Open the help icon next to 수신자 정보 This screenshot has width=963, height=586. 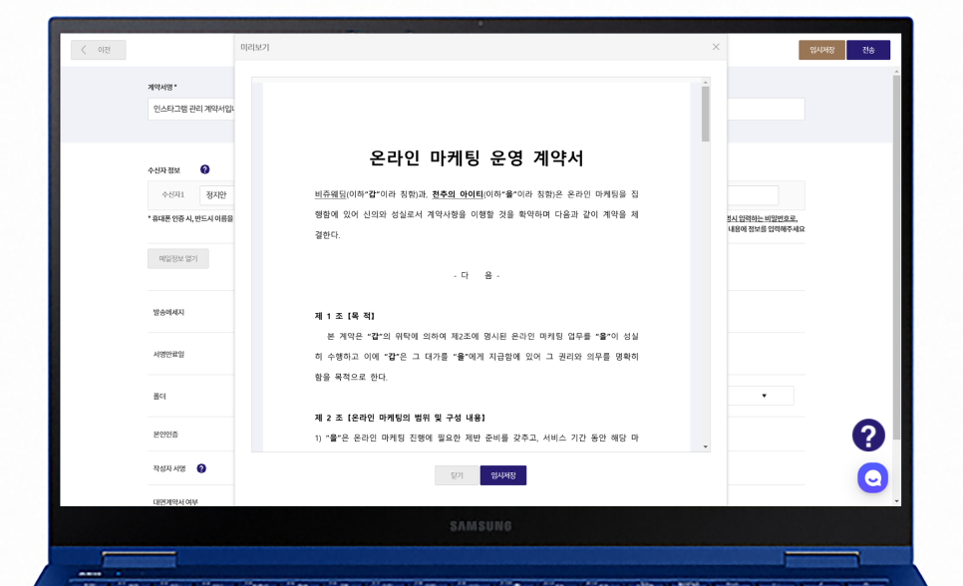[x=204, y=169]
